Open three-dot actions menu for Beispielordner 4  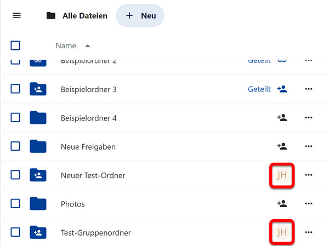(309, 118)
